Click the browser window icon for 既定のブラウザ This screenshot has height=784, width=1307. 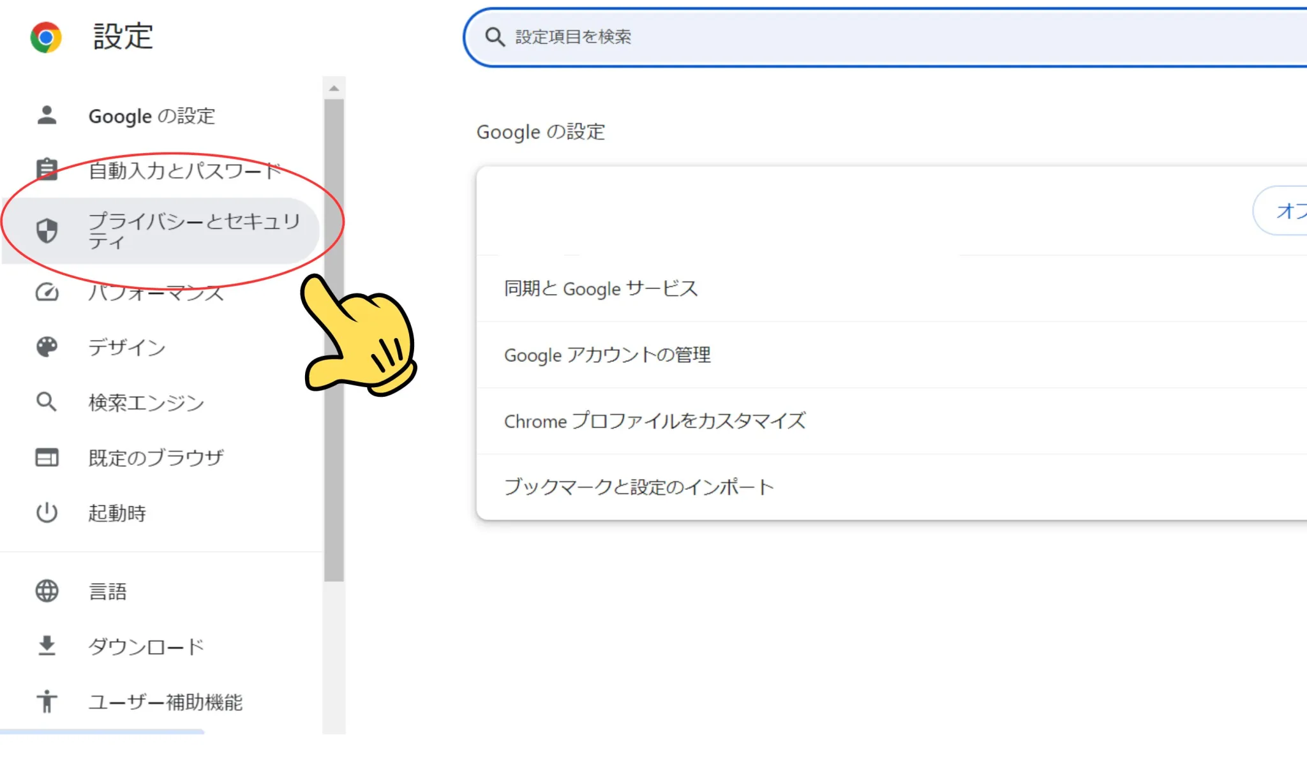click(x=47, y=457)
